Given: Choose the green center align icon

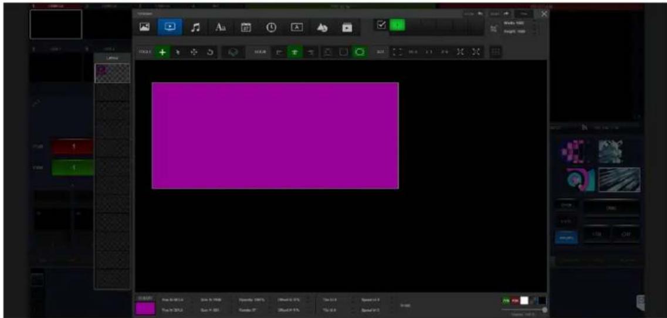Looking at the screenshot, I should [294, 52].
